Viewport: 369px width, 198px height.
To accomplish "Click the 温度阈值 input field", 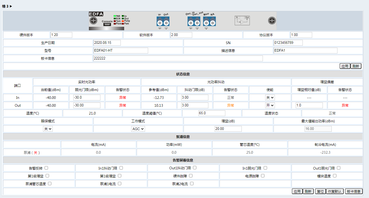I will 211,113.
